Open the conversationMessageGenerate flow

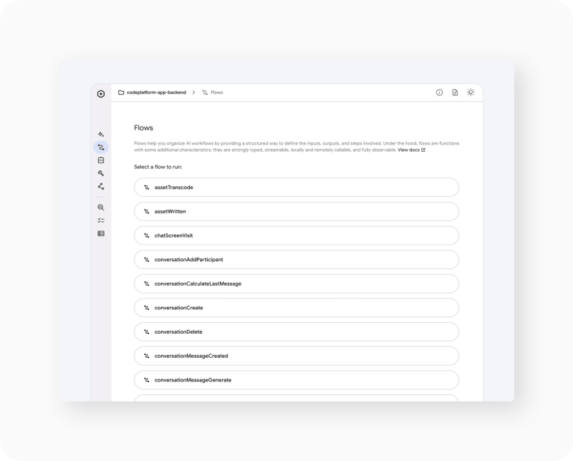pos(297,380)
